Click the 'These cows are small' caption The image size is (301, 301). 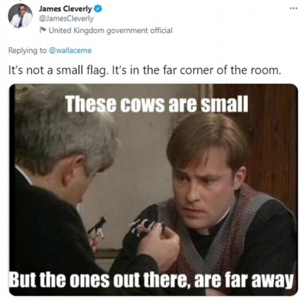pos(157,104)
